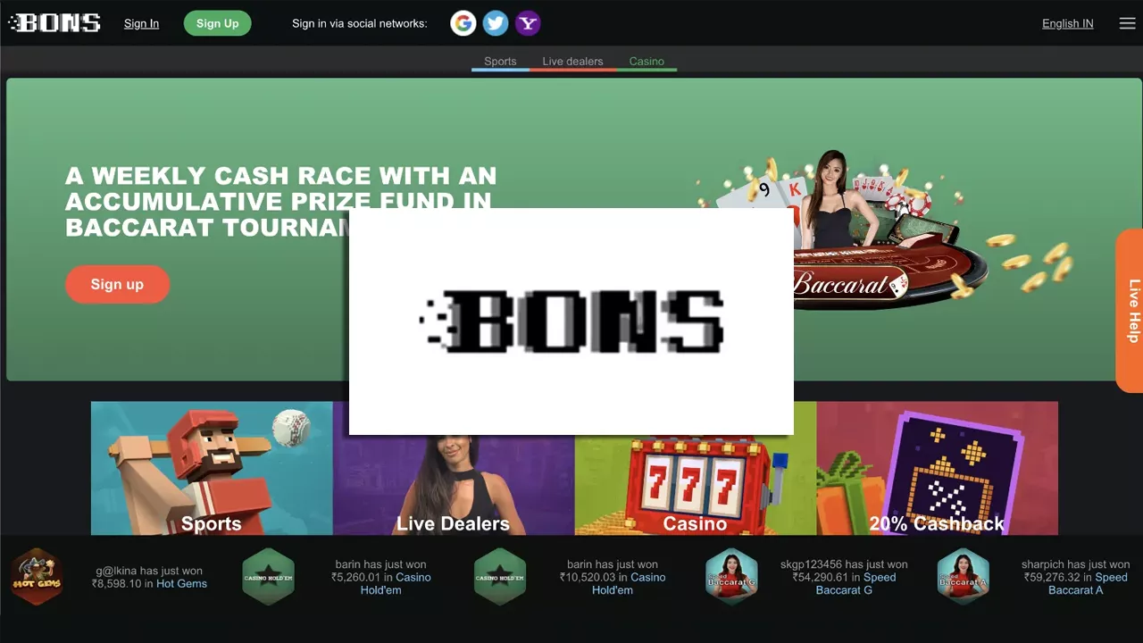Open the hamburger menu icon
The height and width of the screenshot is (643, 1143).
click(1127, 23)
